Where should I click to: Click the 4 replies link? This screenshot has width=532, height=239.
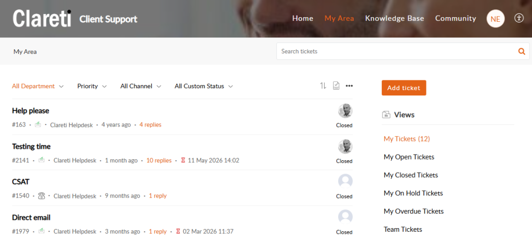150,124
